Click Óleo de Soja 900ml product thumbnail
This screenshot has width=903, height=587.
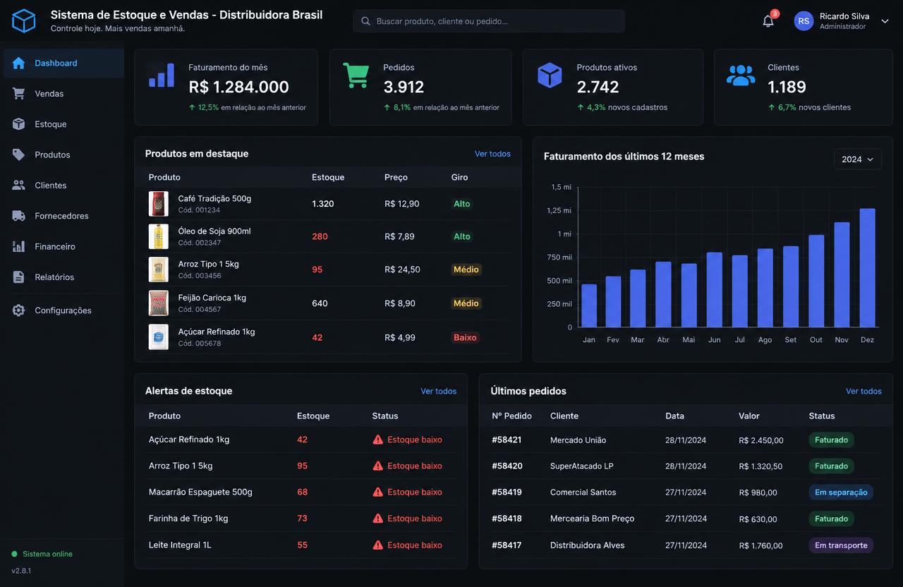[x=159, y=236]
